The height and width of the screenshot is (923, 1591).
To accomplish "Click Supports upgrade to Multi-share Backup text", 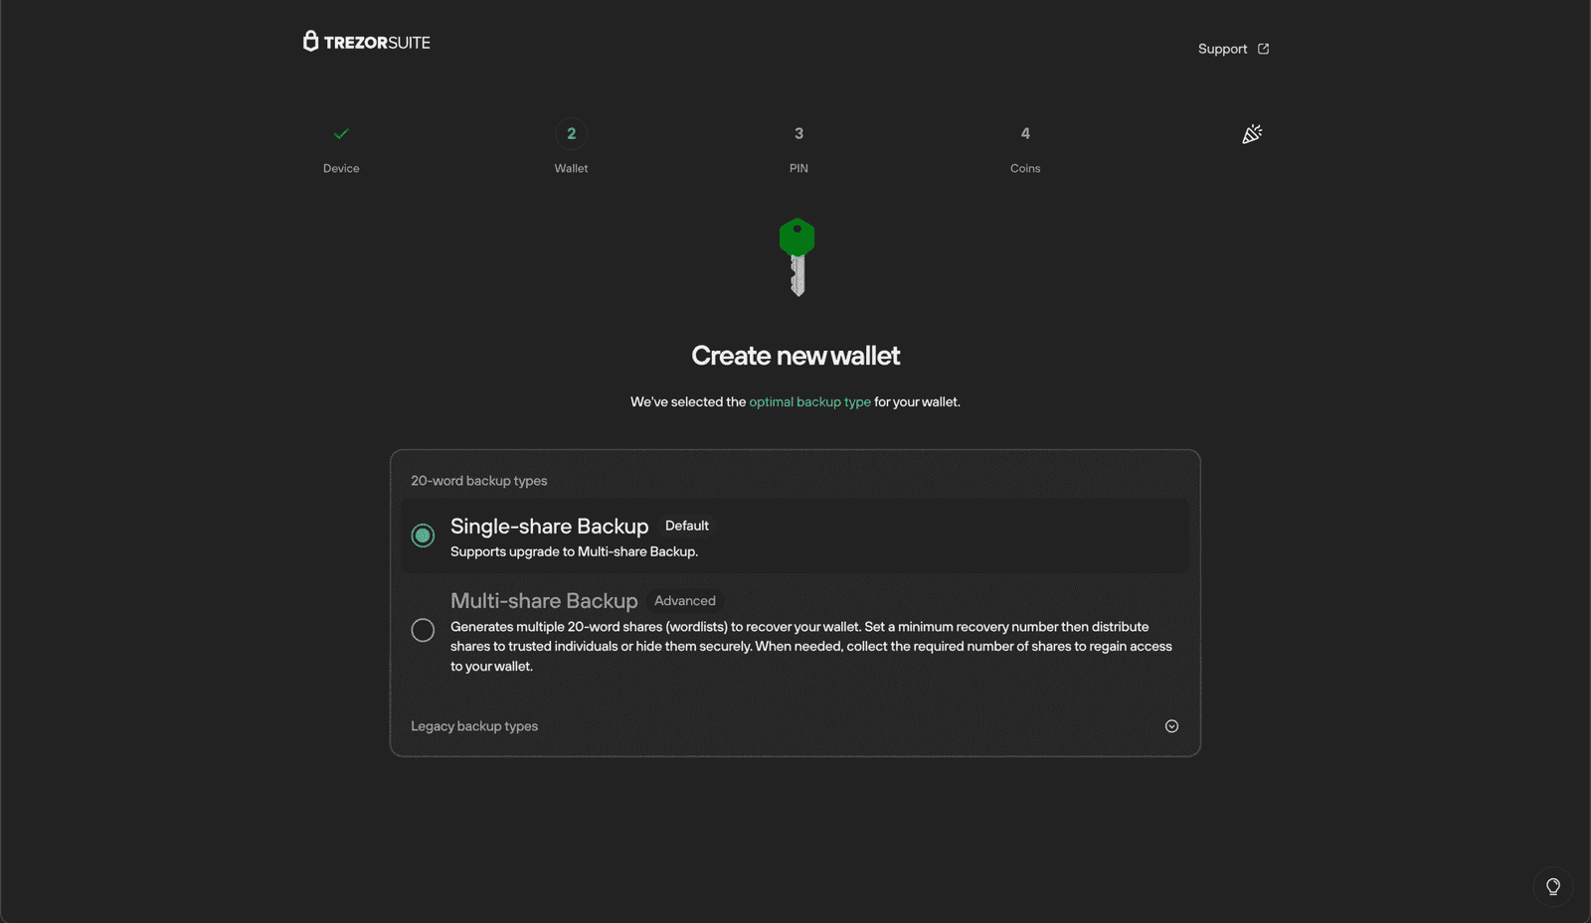I will point(574,551).
